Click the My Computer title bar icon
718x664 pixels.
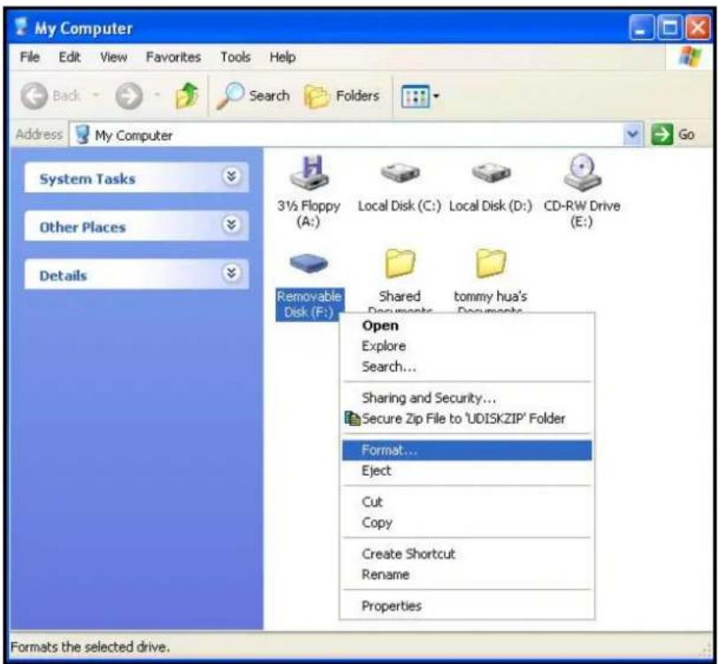21,27
